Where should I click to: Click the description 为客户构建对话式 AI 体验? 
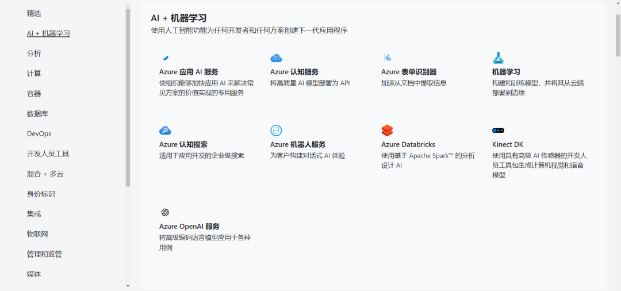(x=308, y=155)
